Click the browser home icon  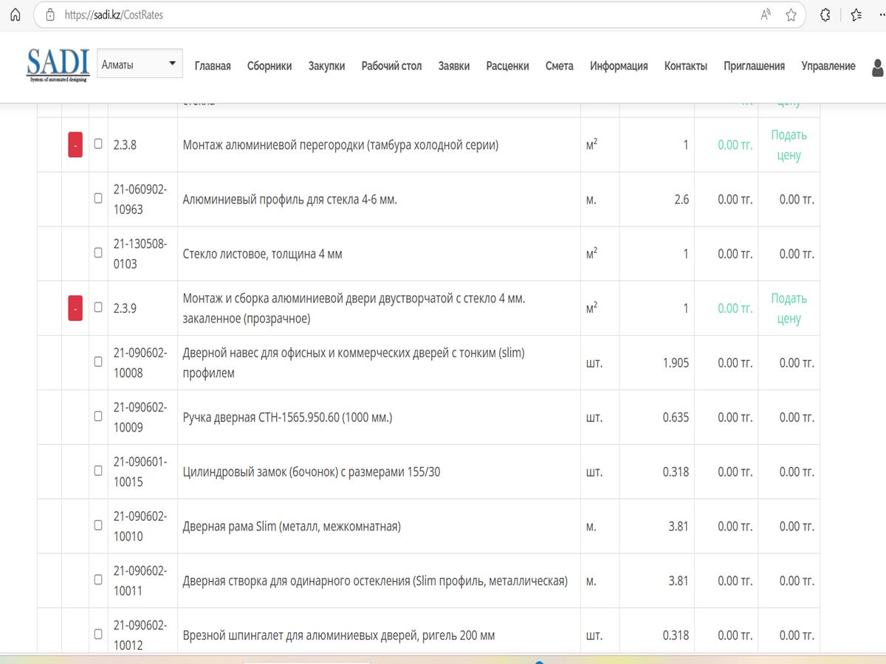click(x=16, y=15)
